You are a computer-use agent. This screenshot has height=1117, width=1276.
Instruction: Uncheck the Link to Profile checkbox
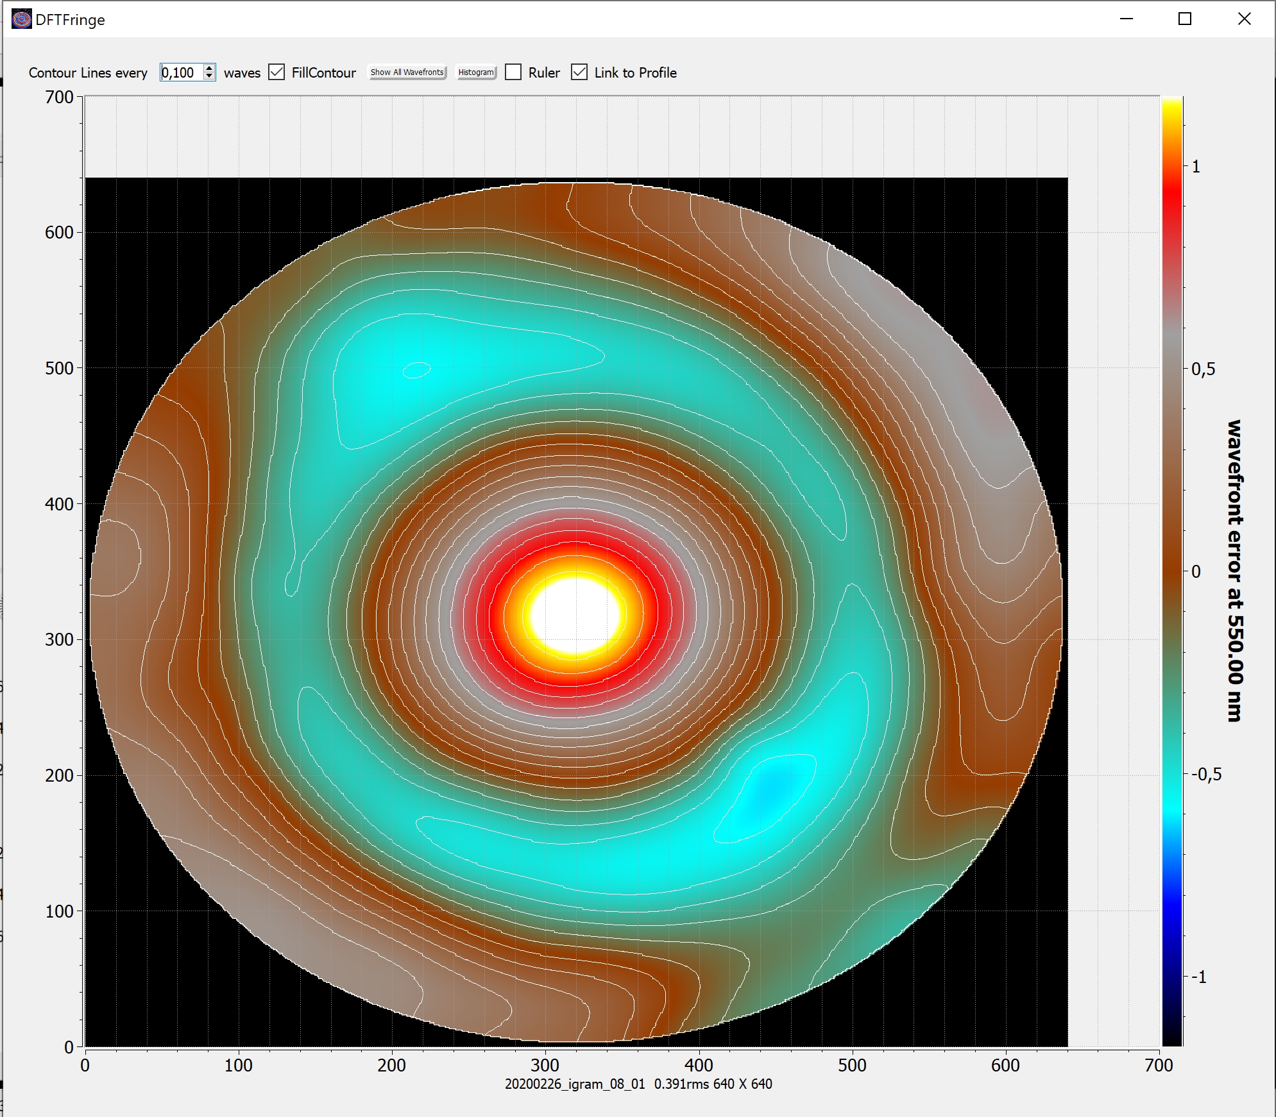coord(579,72)
